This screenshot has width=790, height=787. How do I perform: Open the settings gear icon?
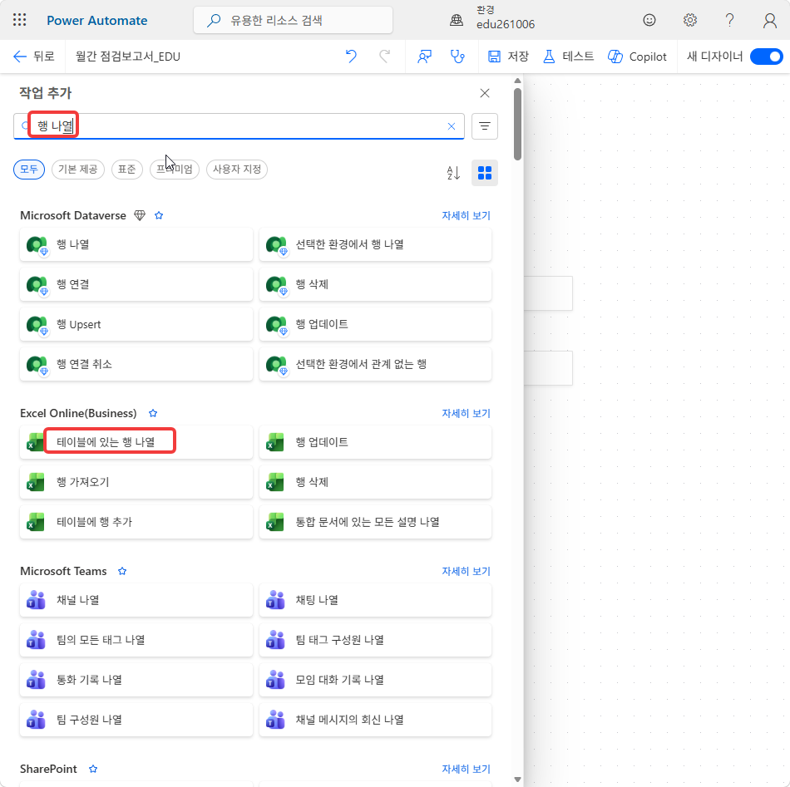pyautogui.click(x=689, y=20)
